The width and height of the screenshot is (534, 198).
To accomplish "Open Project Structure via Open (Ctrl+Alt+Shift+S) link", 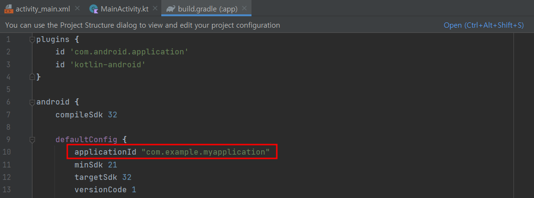I will point(483,25).
